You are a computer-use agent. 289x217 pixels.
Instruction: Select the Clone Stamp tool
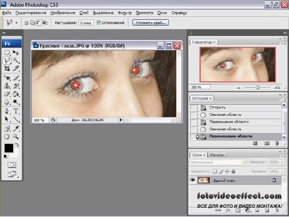click(x=7, y=86)
